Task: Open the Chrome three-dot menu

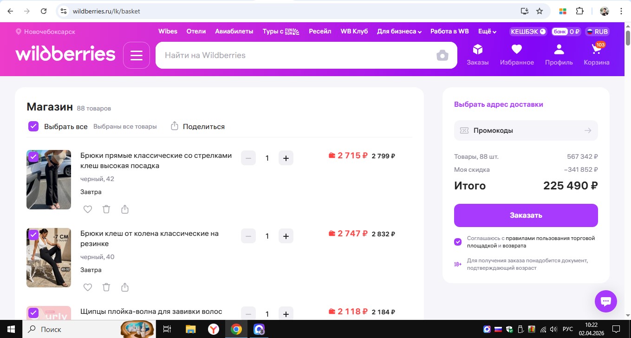Action: point(621,11)
